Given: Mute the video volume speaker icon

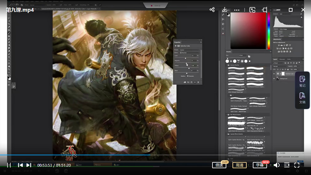Looking at the screenshot, I should tap(277, 165).
